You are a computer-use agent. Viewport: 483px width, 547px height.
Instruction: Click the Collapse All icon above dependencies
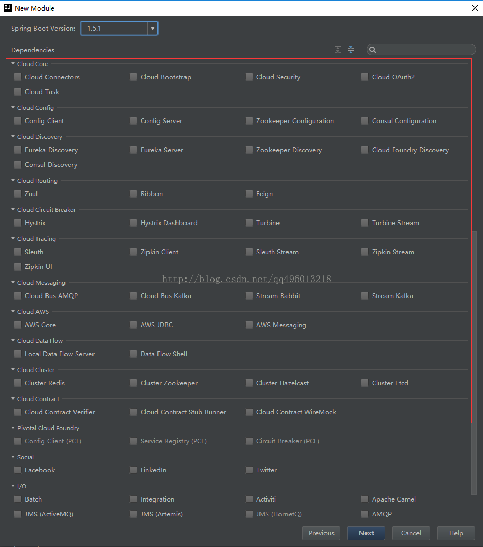pyautogui.click(x=351, y=50)
